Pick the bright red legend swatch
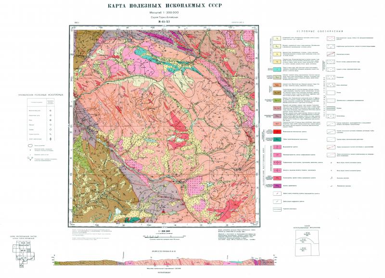This screenshot has height=278, width=385. pyautogui.click(x=277, y=131)
